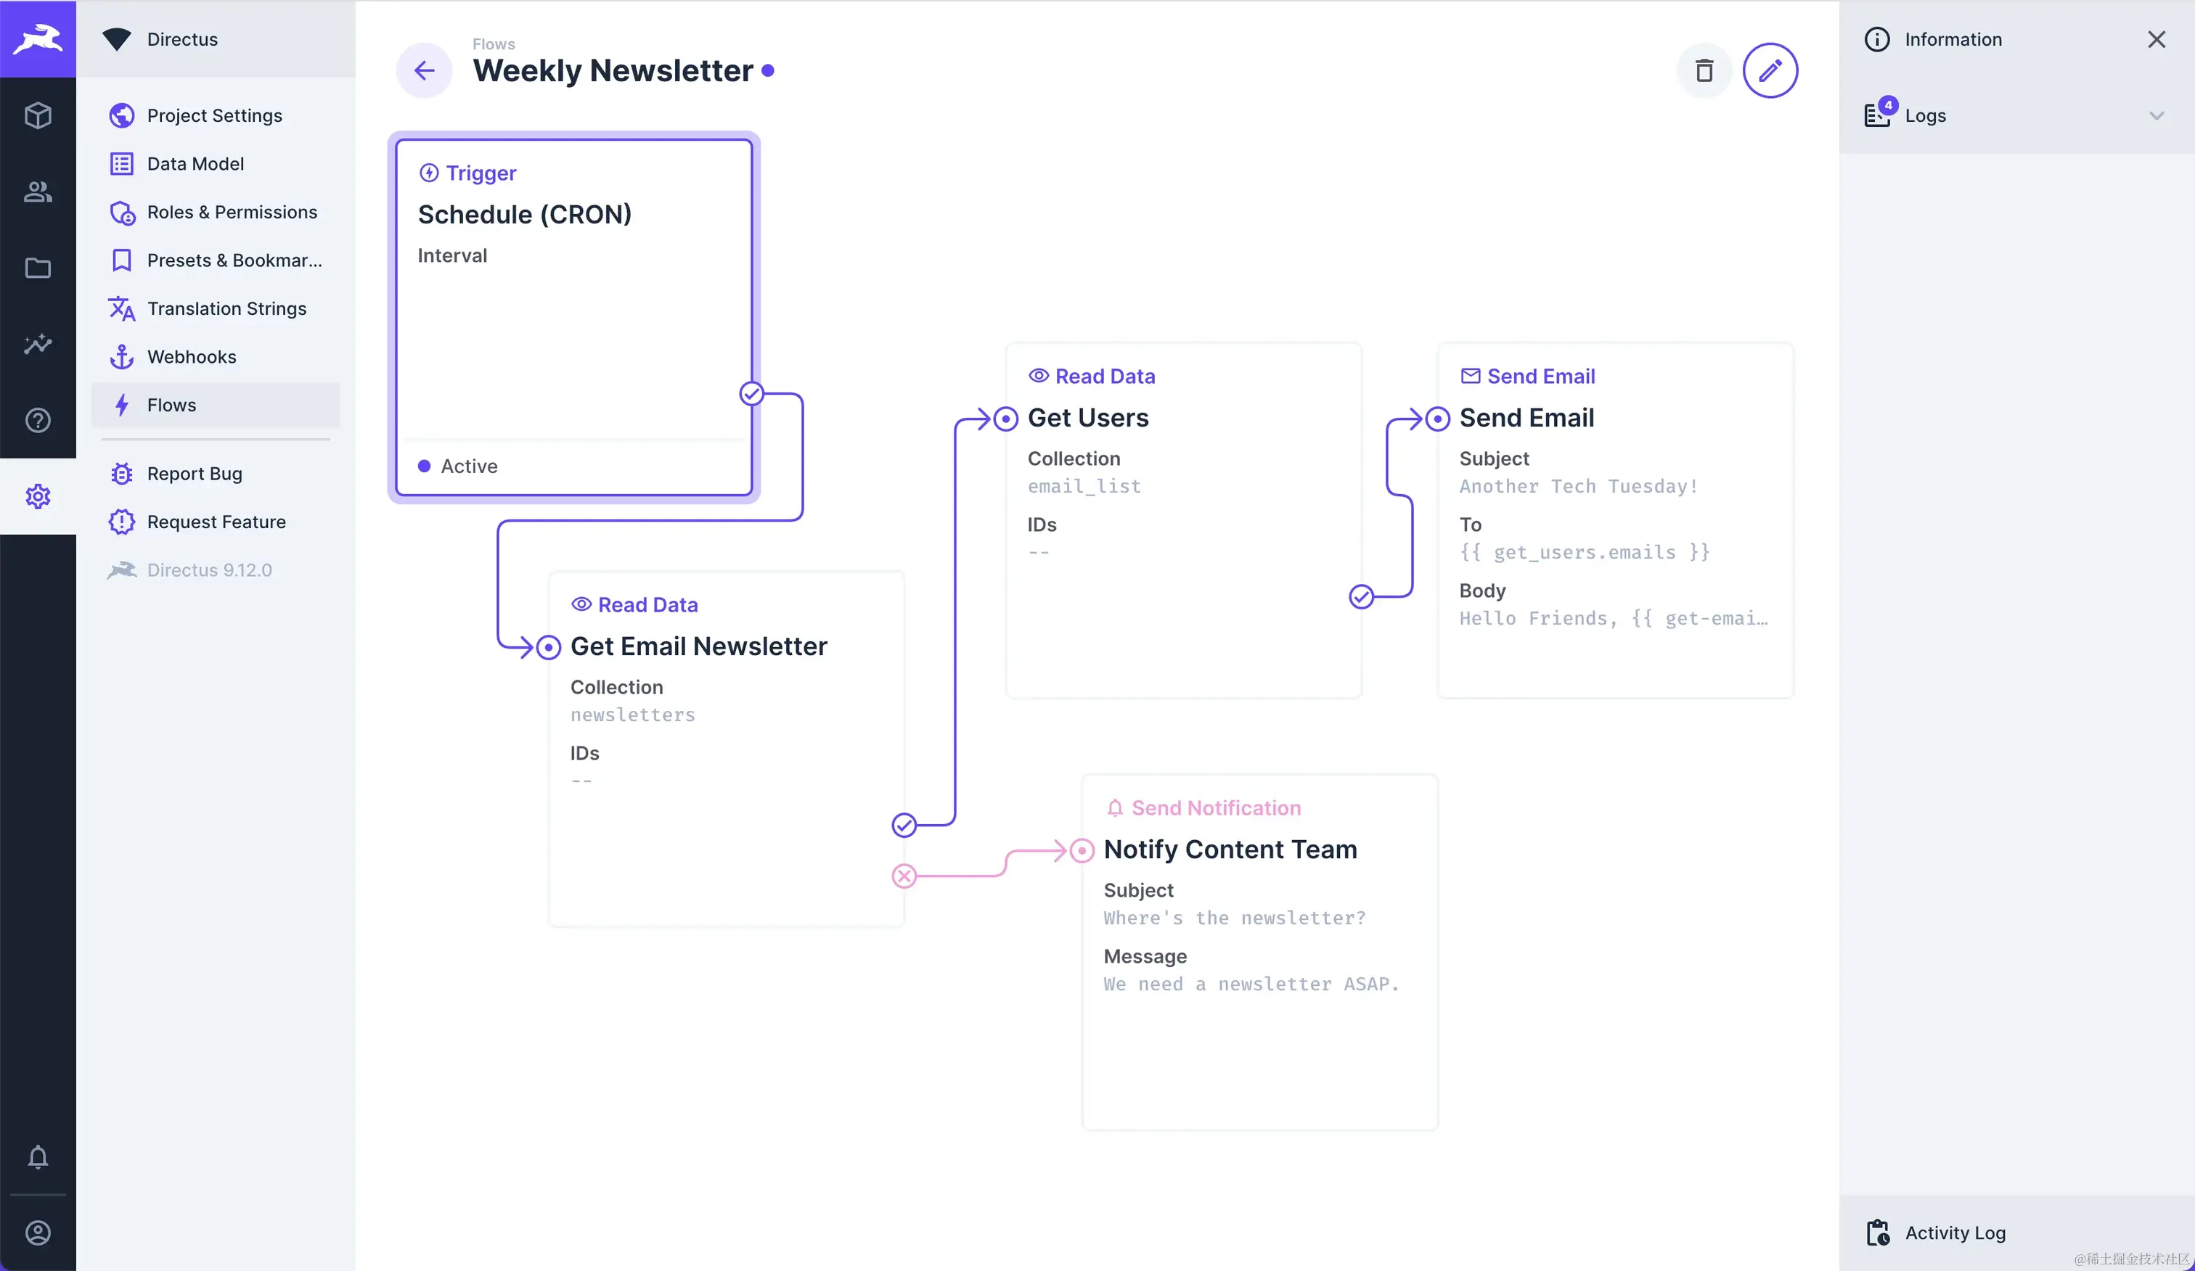Click the Report Bug link

(195, 474)
